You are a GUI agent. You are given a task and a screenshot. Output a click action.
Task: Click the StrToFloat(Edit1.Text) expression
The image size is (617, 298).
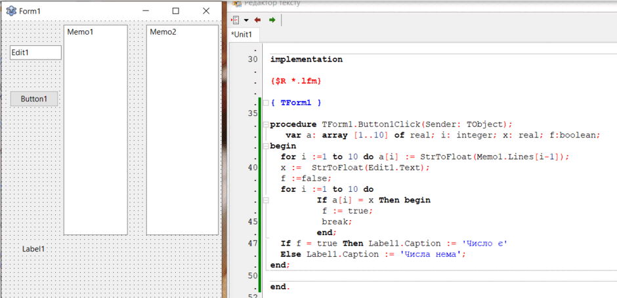(x=369, y=168)
